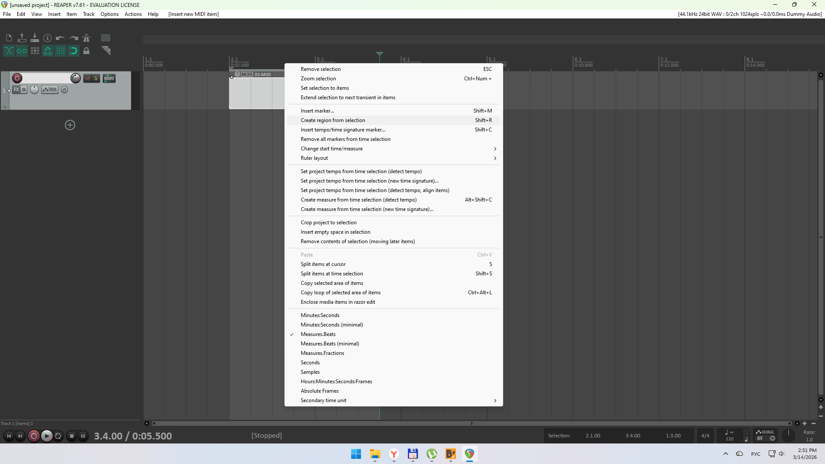Toggle the metronome icon in toolbar
The image size is (825, 464).
tap(86, 38)
